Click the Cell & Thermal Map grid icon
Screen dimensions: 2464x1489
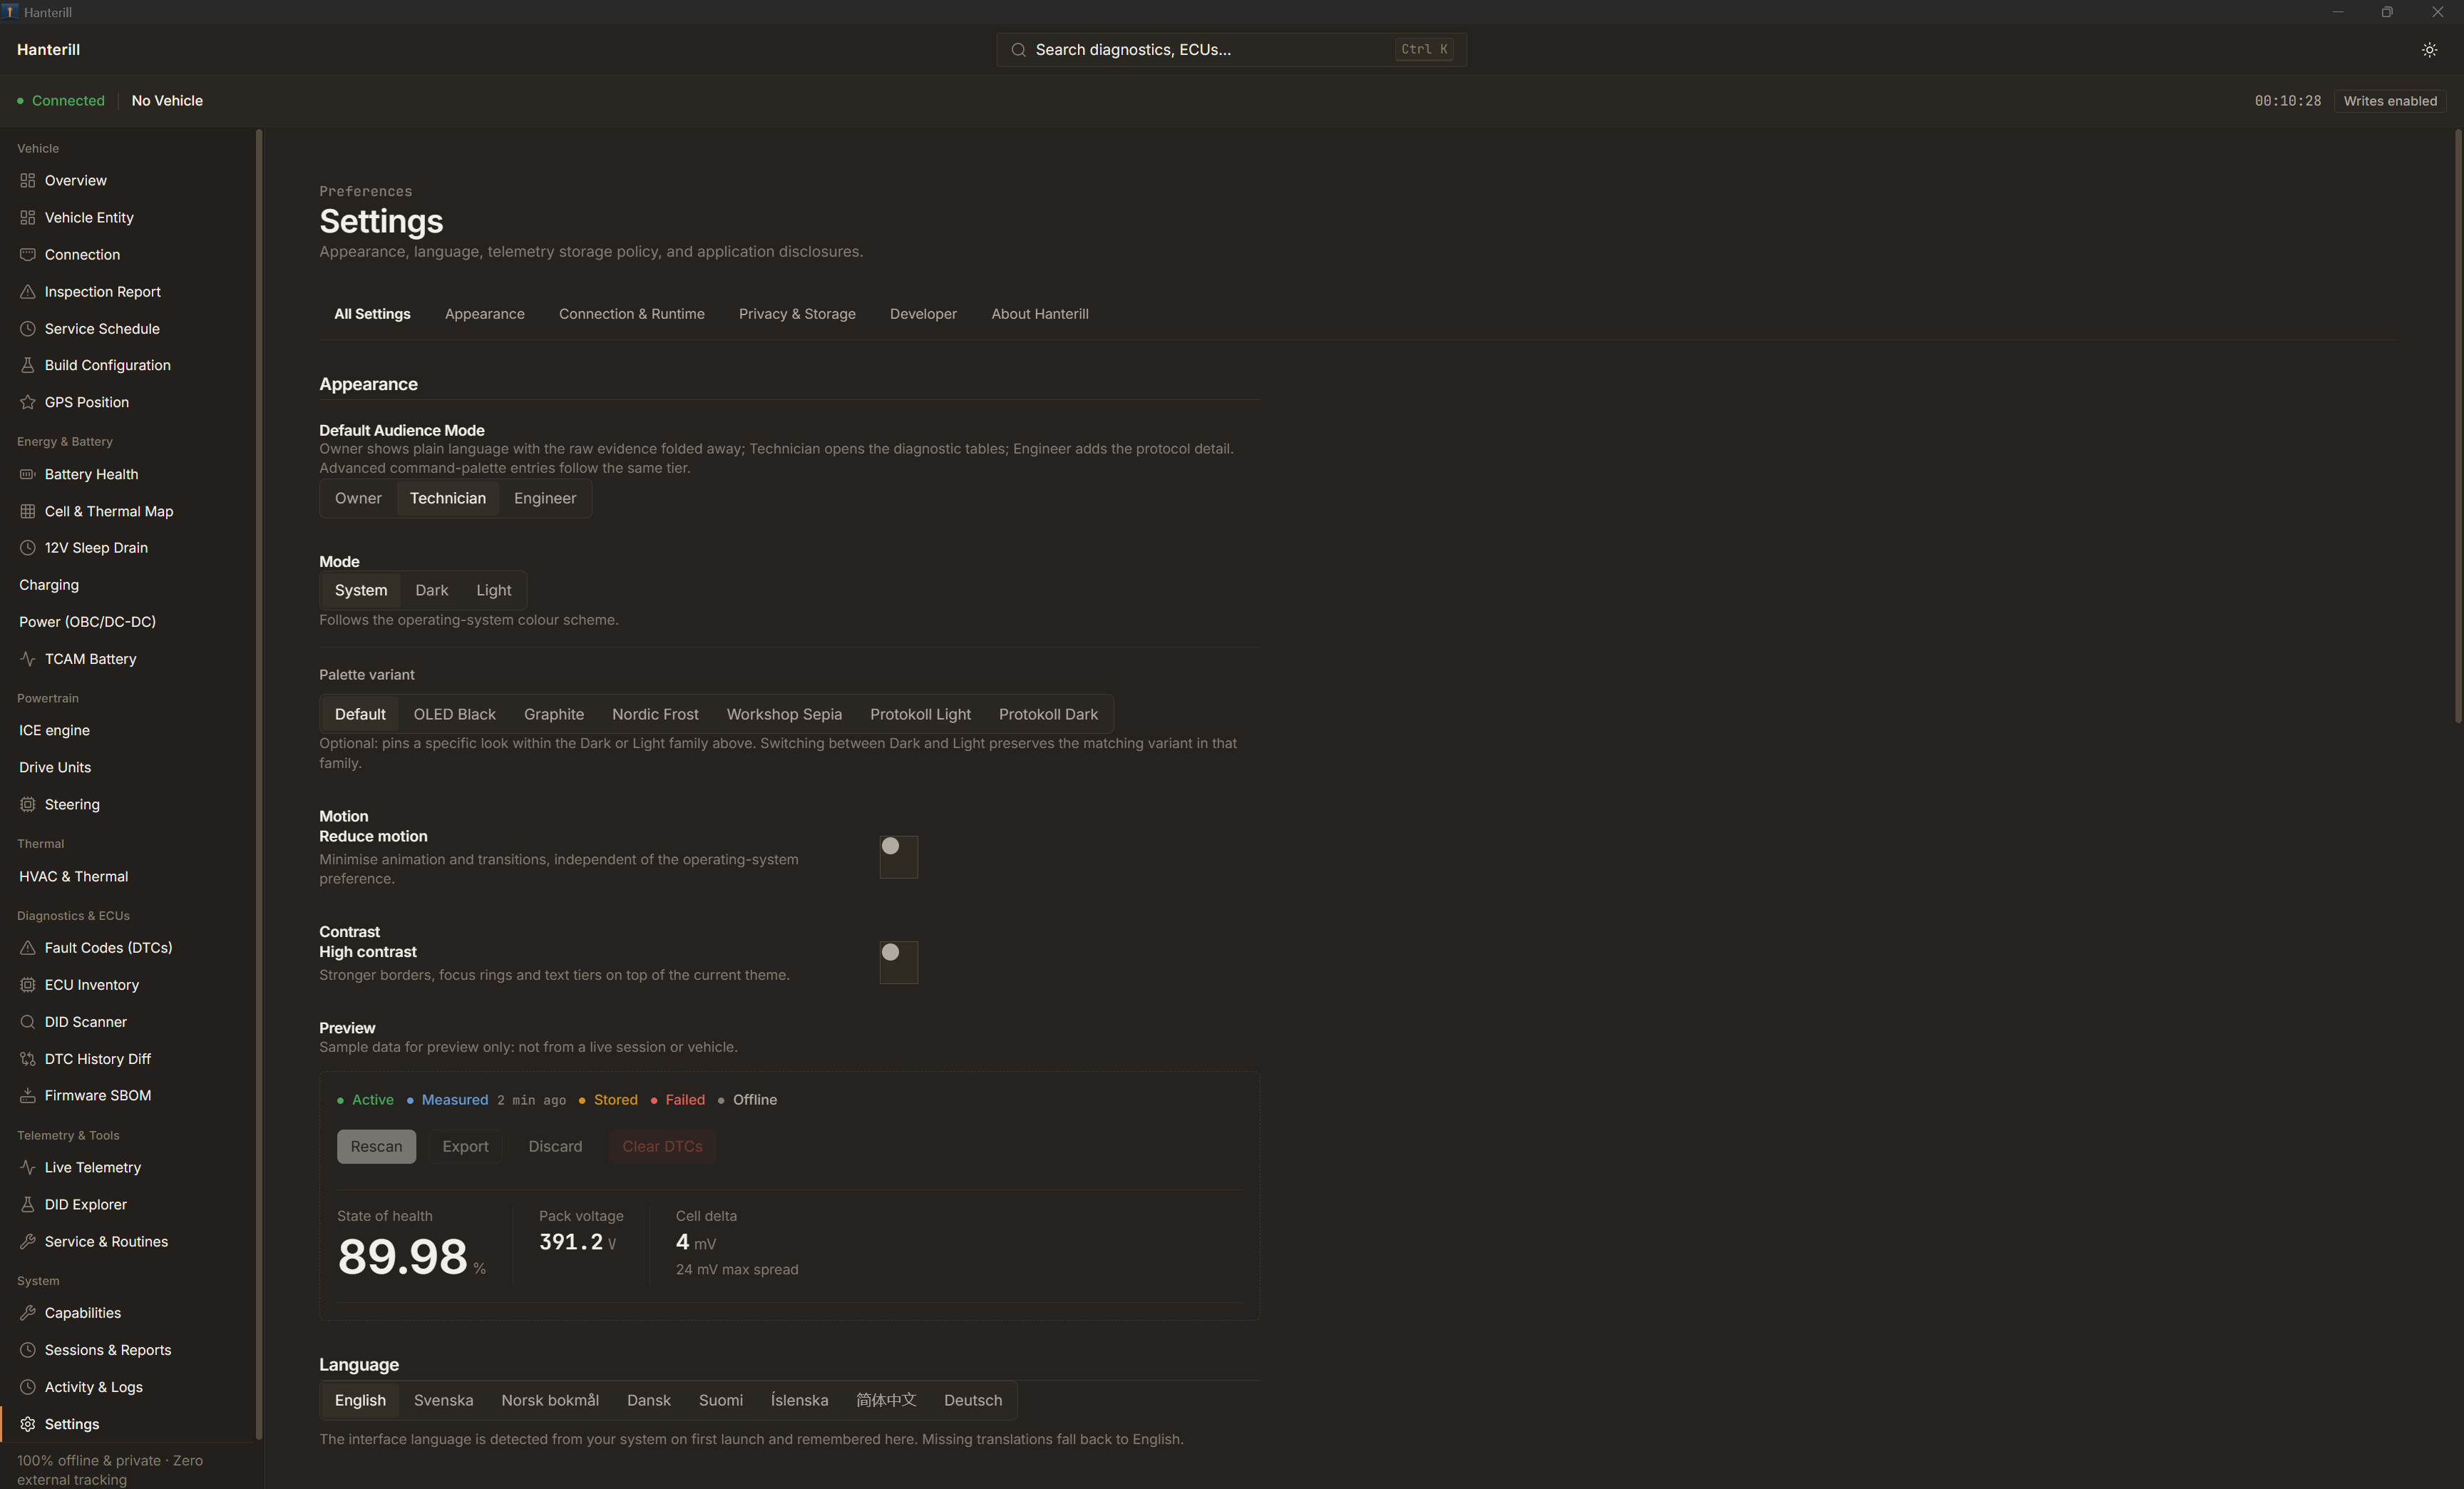click(27, 511)
